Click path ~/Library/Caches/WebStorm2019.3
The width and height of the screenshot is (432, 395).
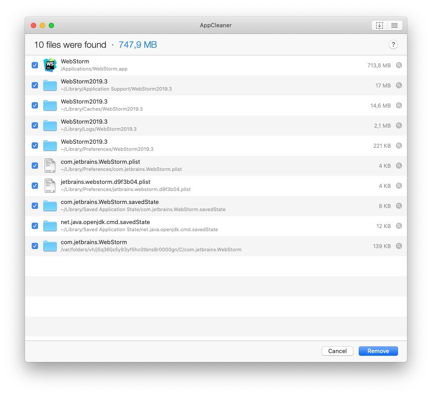point(102,109)
